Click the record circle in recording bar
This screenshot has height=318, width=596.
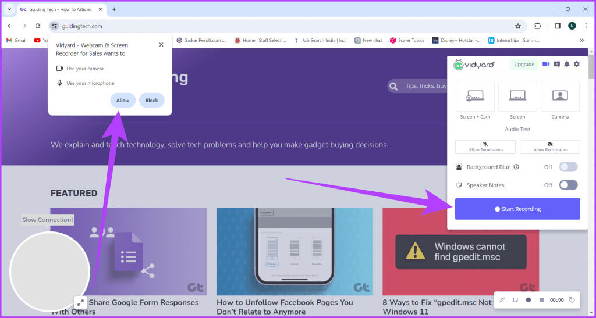click(x=528, y=300)
